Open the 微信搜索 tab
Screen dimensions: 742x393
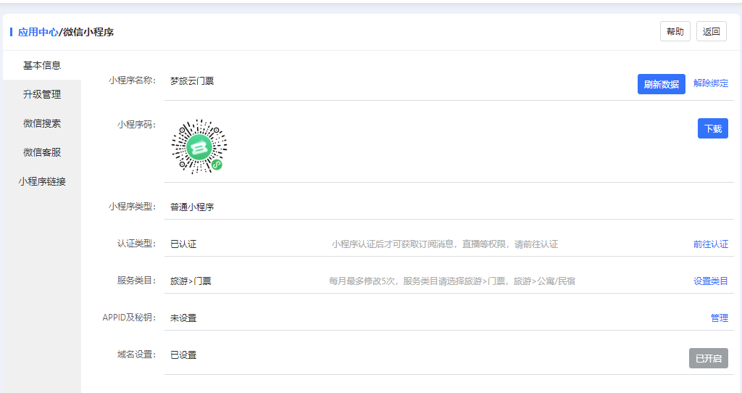[42, 123]
